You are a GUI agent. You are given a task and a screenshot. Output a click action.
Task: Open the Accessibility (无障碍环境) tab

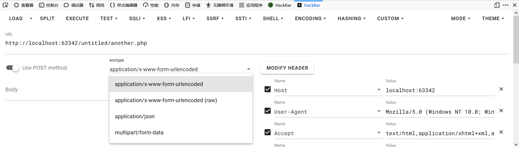click(220, 5)
